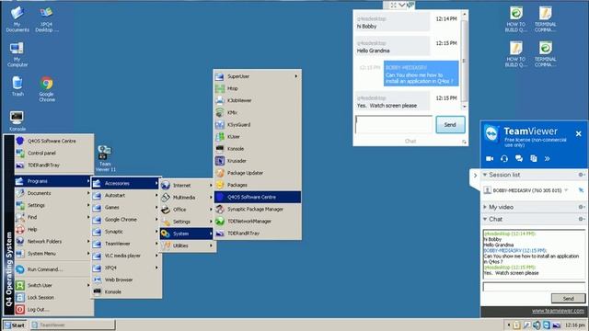Expand Multimedia submenu
This screenshot has width=589, height=331.
[187, 198]
